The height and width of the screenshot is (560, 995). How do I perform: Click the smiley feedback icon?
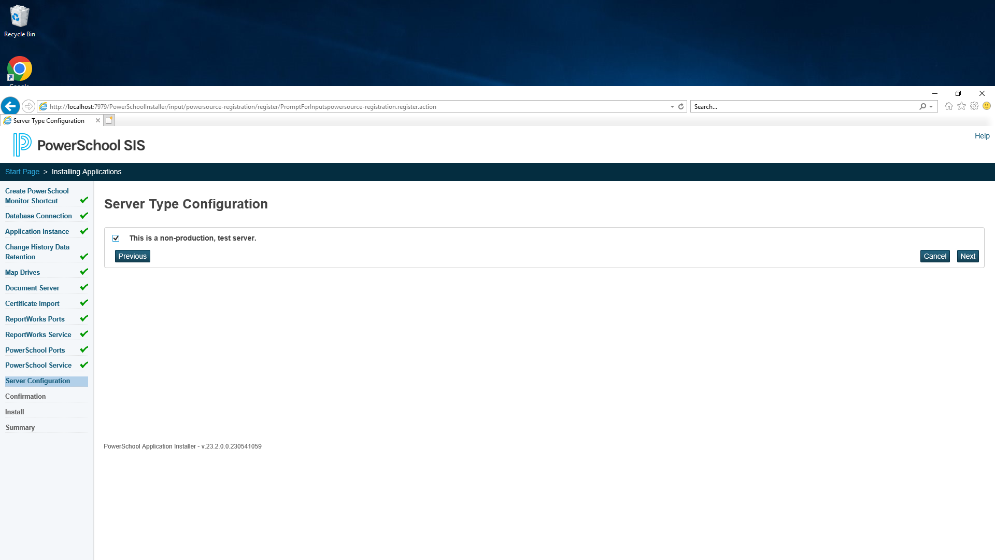click(x=987, y=106)
